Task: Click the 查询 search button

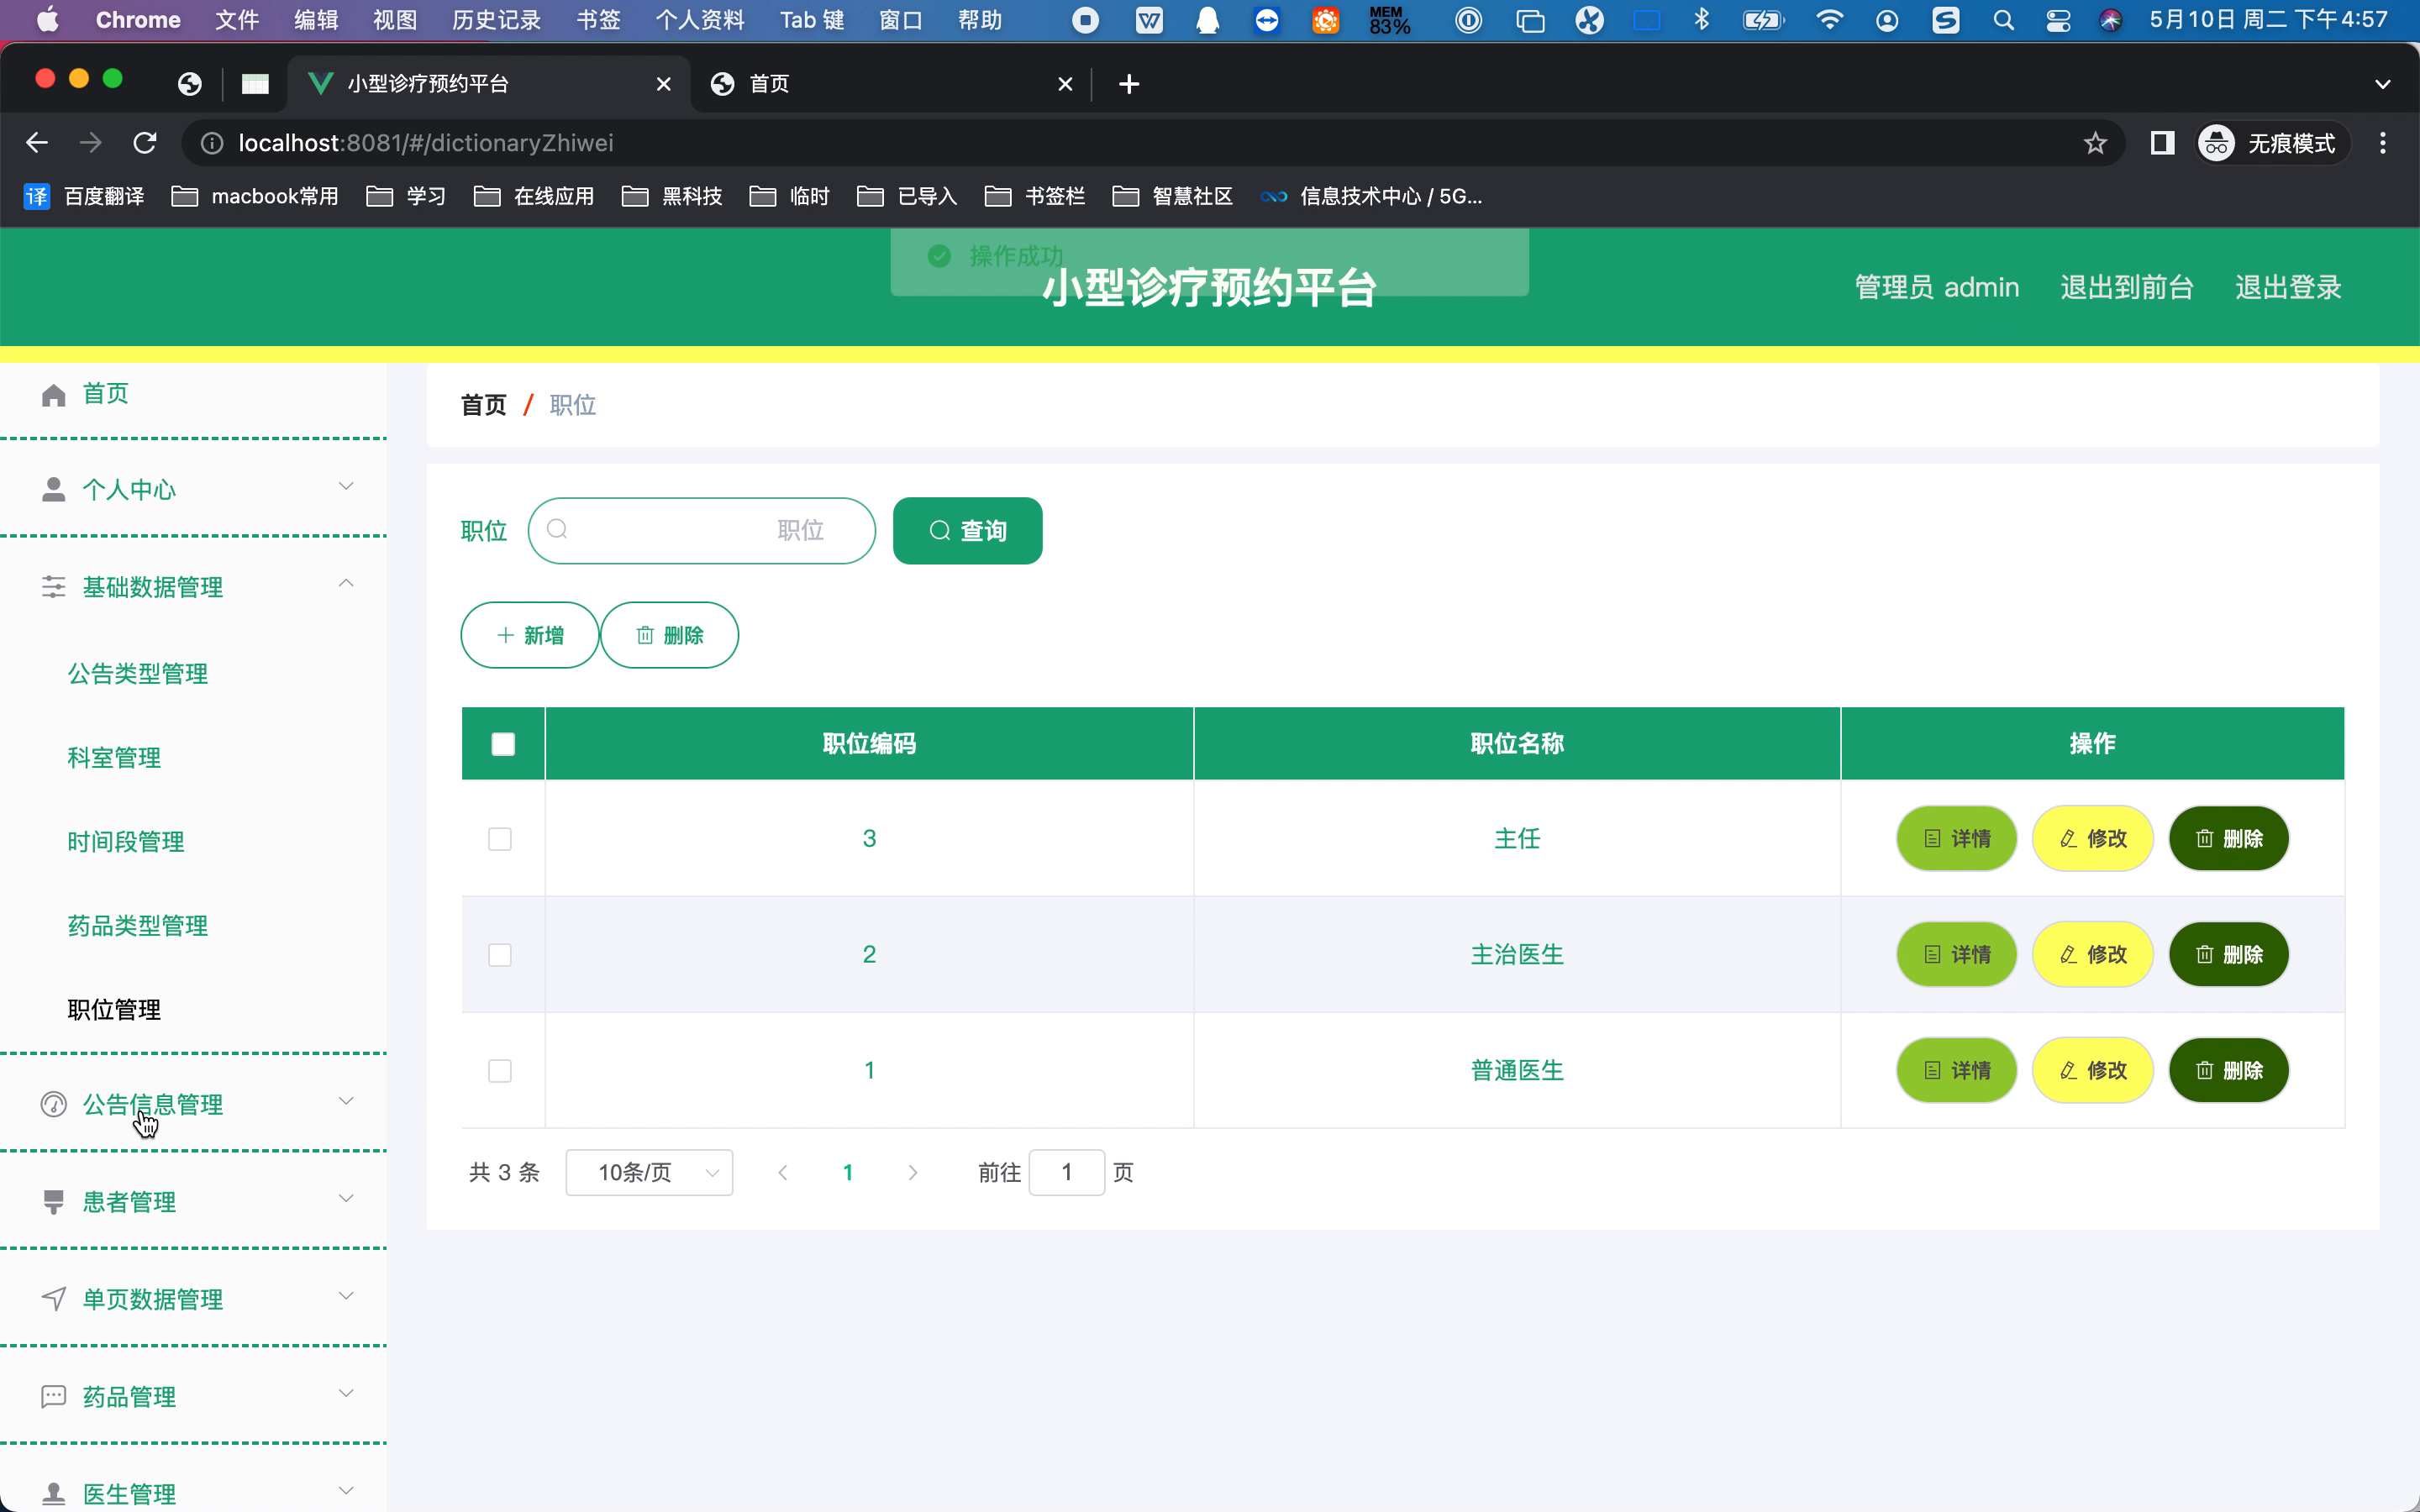Action: point(967,531)
